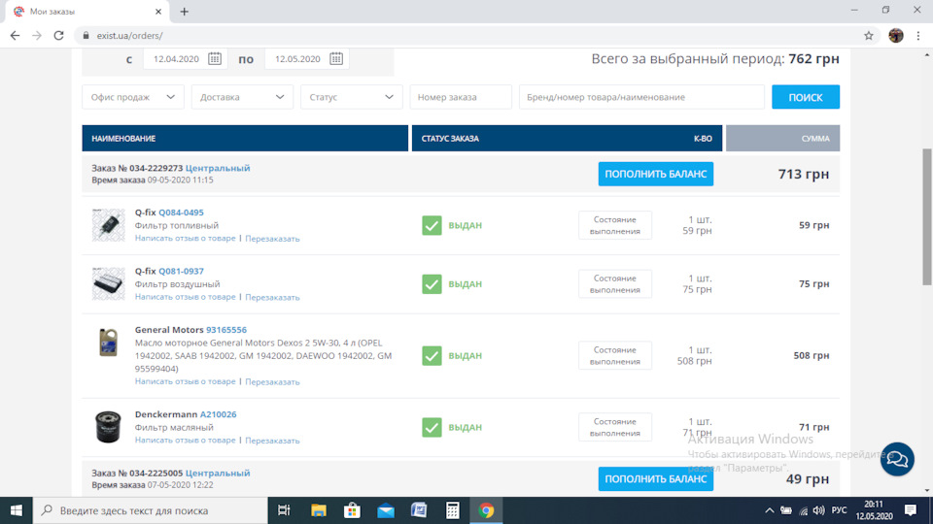This screenshot has height=524, width=933.
Task: Click ПОПОЛНИТЬ БАЛАНС for order 034-2229273
Action: 656,174
